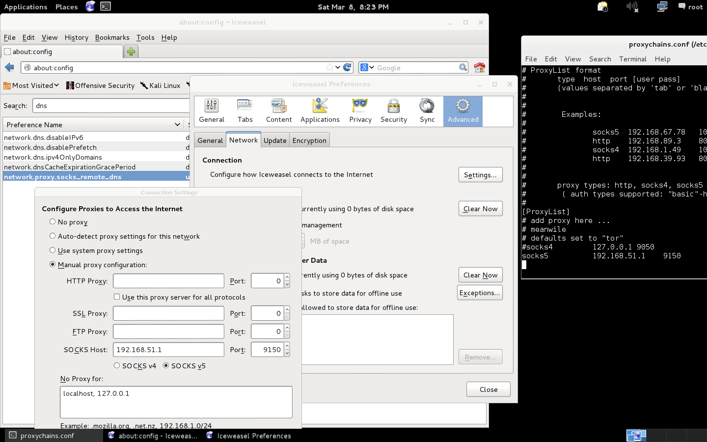Open the Security preferences pane

point(394,111)
